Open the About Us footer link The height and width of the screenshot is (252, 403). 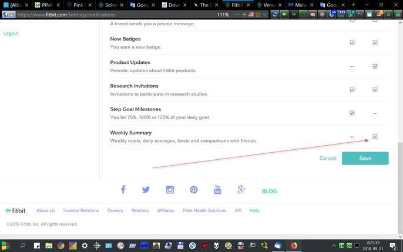[45, 210]
